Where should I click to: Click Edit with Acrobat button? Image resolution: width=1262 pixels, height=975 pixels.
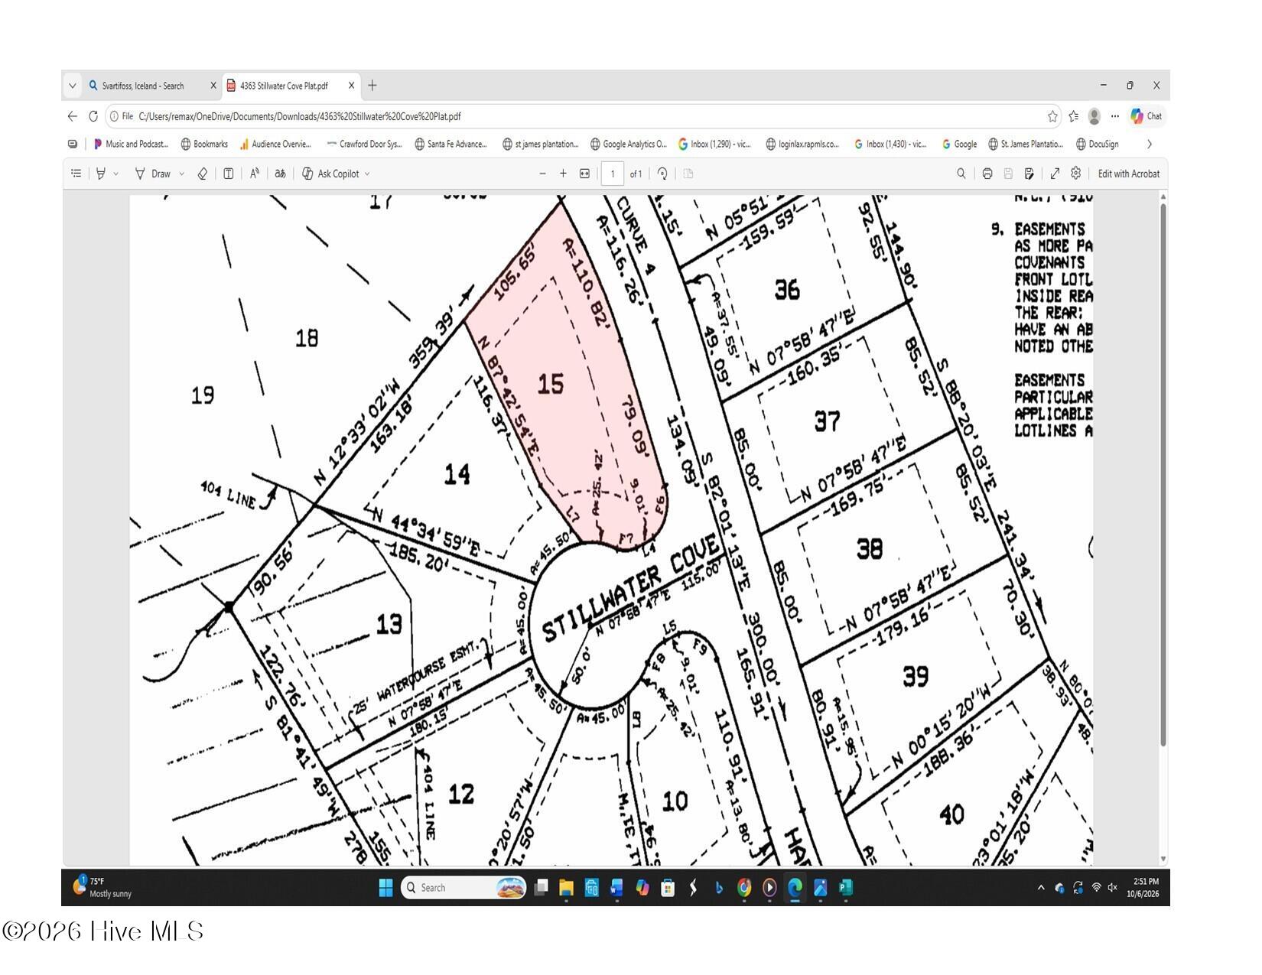pos(1129,174)
